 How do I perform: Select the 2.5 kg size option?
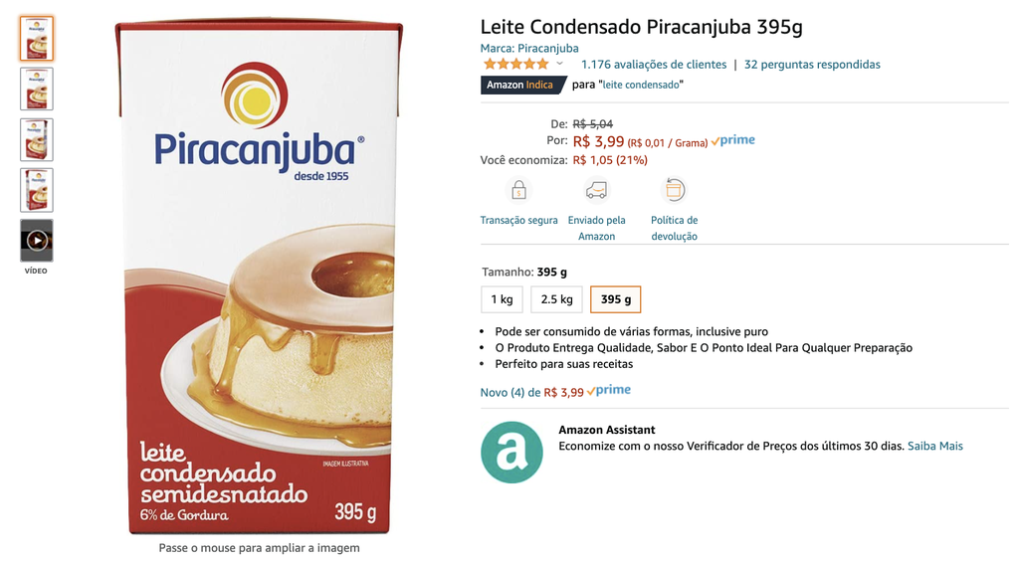click(x=556, y=299)
